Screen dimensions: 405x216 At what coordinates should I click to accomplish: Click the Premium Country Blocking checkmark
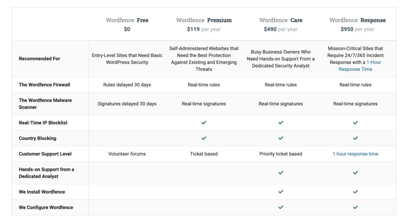pyautogui.click(x=204, y=138)
